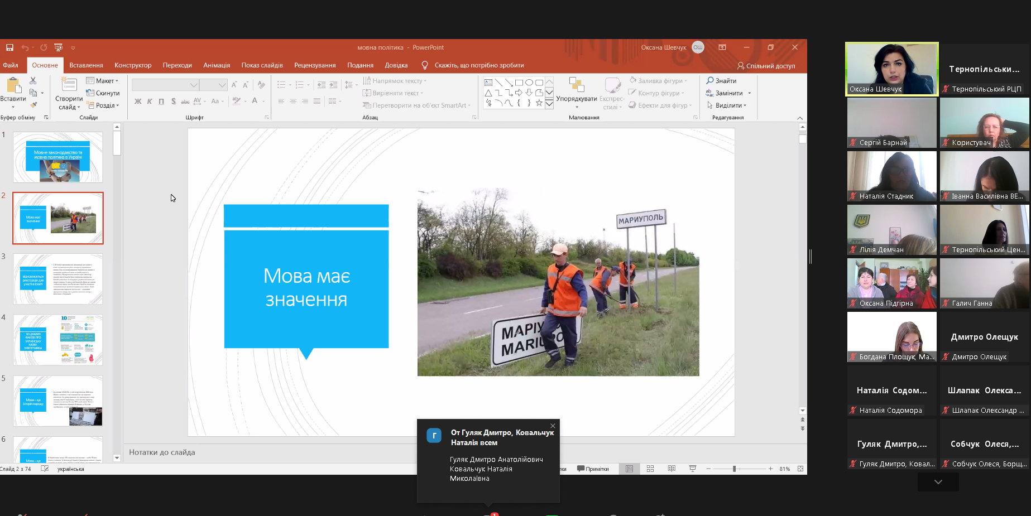Screen dimensions: 1031x516
Task: Click the Format Painter brush icon
Action: pyautogui.click(x=33, y=105)
